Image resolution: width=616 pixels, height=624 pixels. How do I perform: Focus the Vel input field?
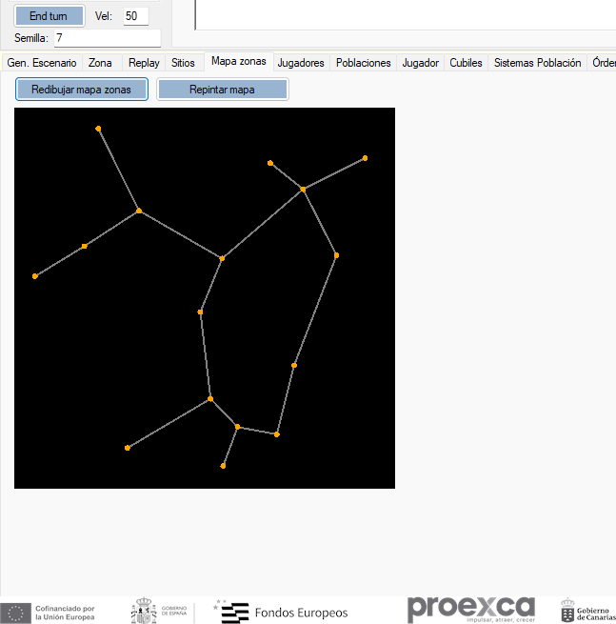pos(135,16)
